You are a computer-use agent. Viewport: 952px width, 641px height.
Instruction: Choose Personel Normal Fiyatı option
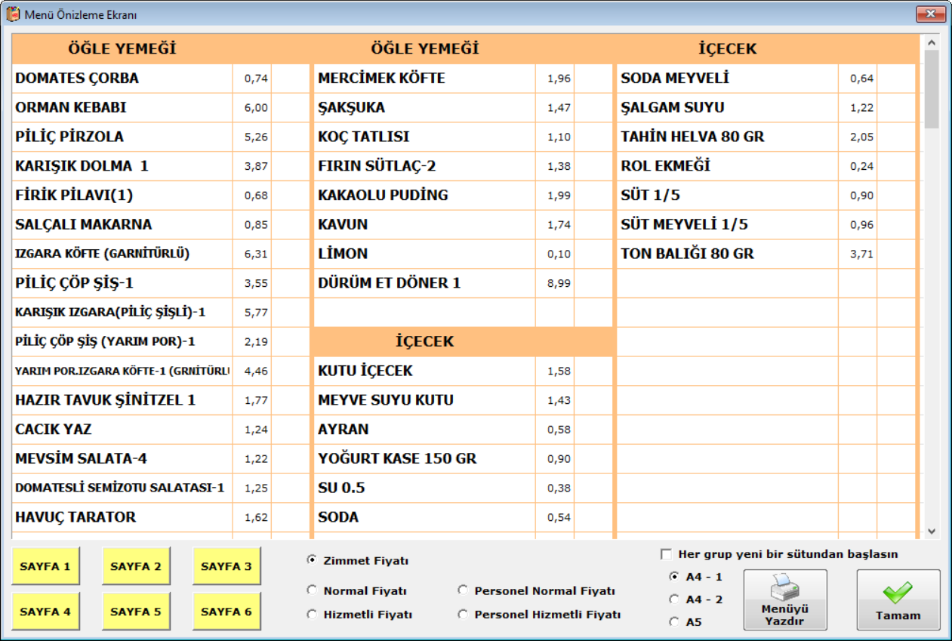tap(463, 590)
